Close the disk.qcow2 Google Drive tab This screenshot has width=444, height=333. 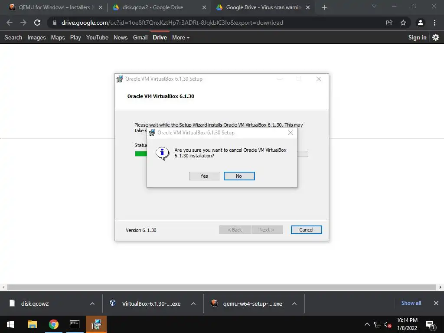[204, 7]
